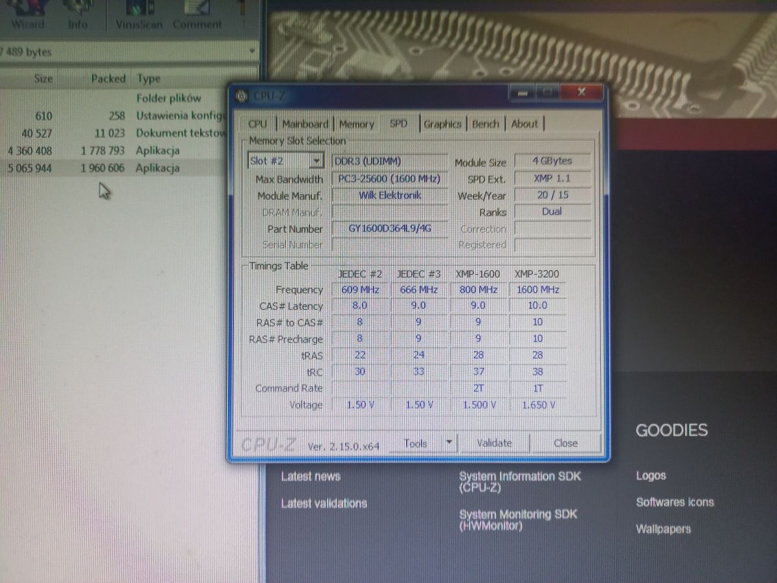Image resolution: width=777 pixels, height=583 pixels.
Task: Click the PC3-25600 (1600 MHz) bandwidth field
Action: click(x=389, y=178)
